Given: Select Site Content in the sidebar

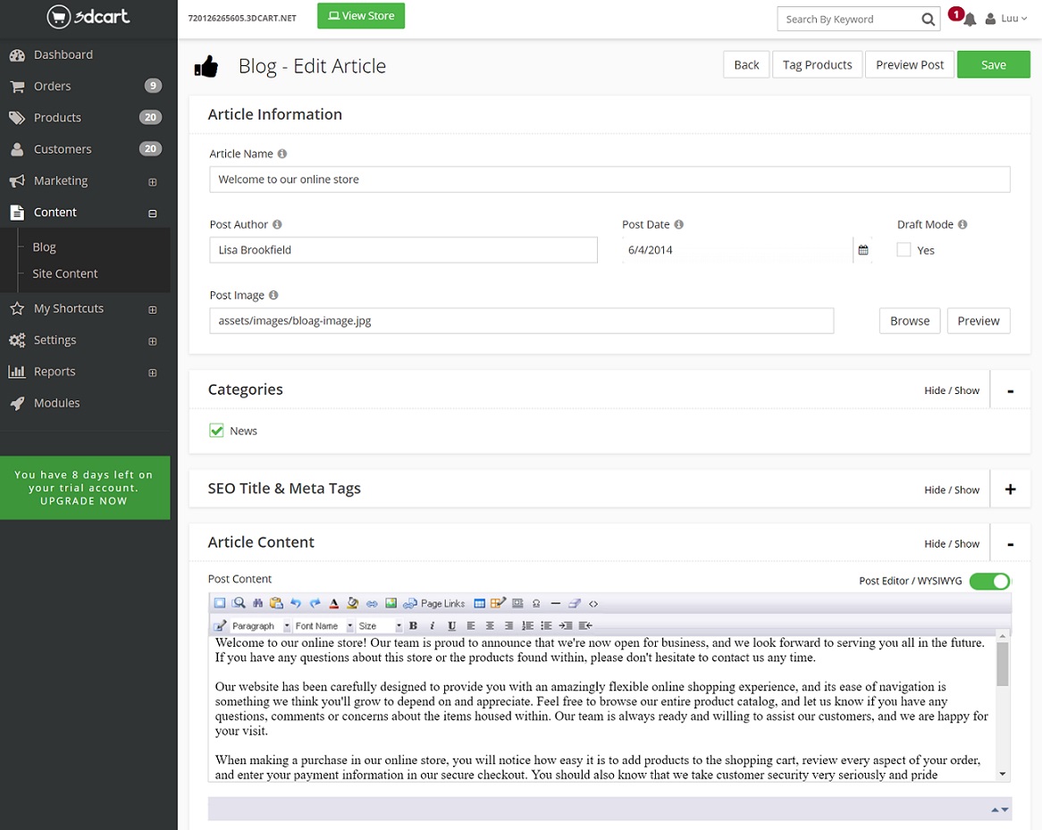Looking at the screenshot, I should point(65,273).
